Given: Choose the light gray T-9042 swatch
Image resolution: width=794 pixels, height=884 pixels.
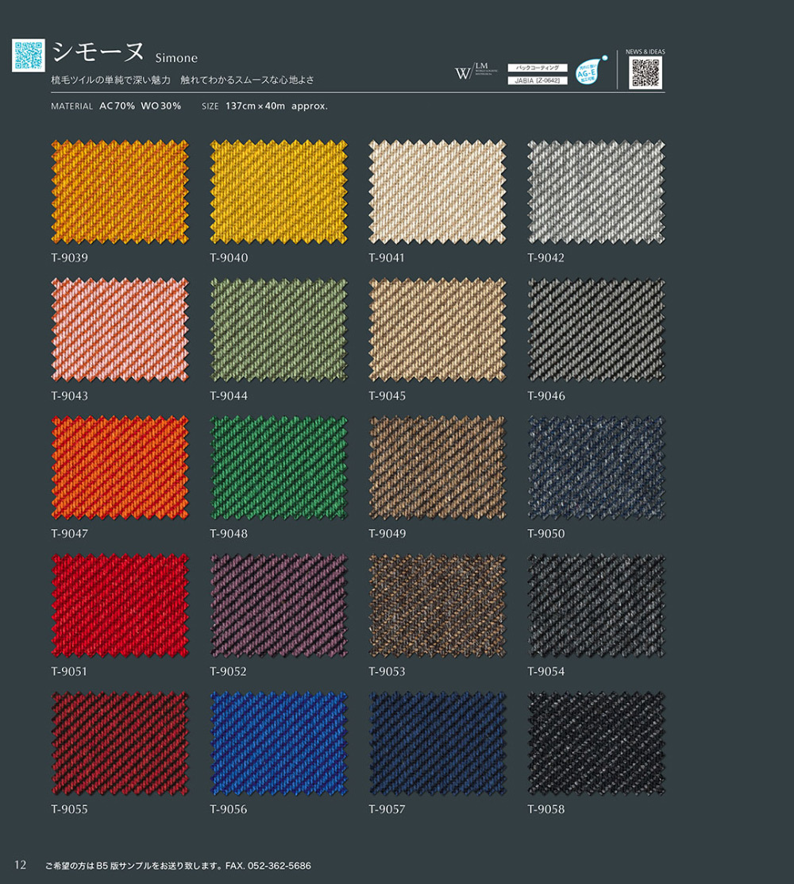Looking at the screenshot, I should point(596,192).
